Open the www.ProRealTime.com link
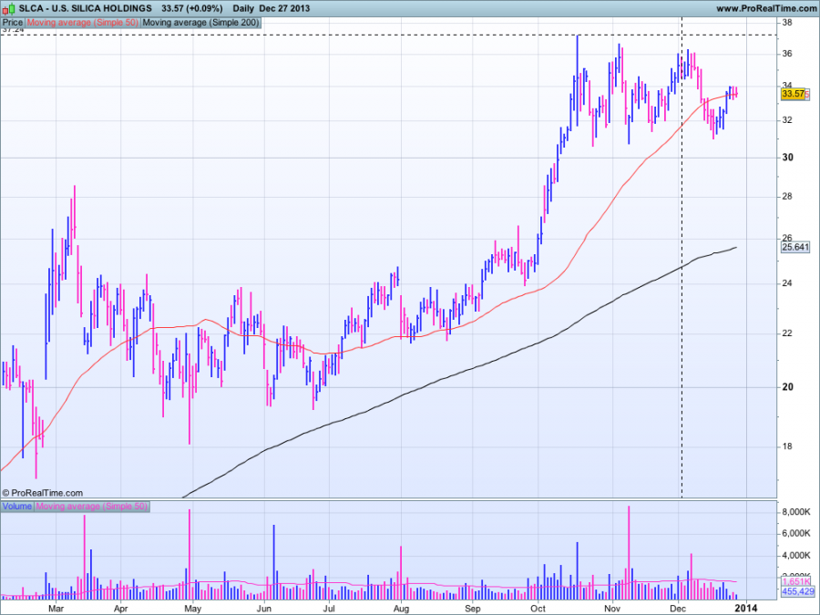The image size is (820, 615). [765, 8]
